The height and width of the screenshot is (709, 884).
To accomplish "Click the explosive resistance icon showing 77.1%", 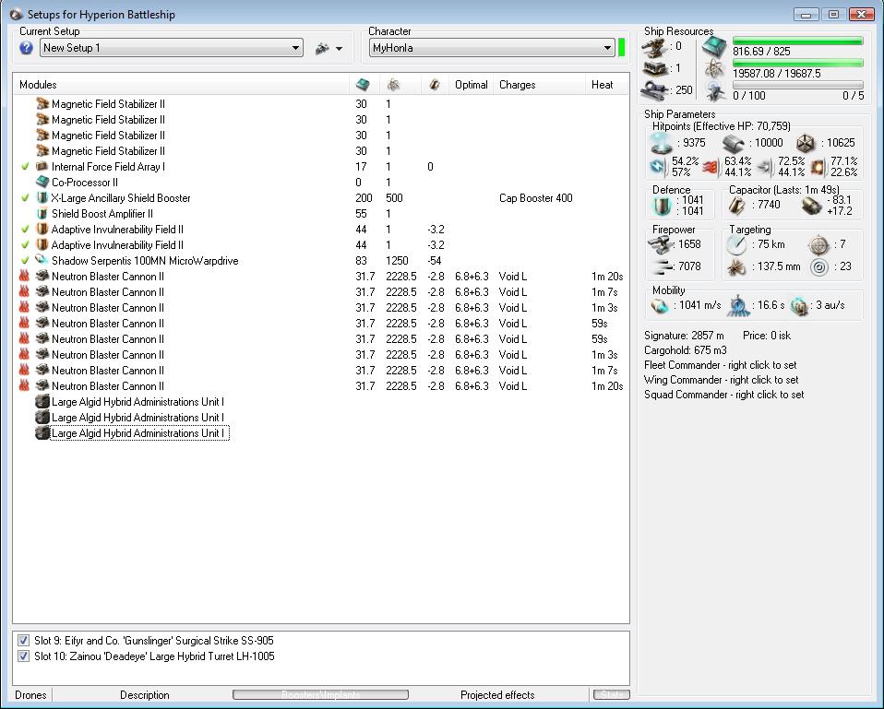I will tap(818, 167).
